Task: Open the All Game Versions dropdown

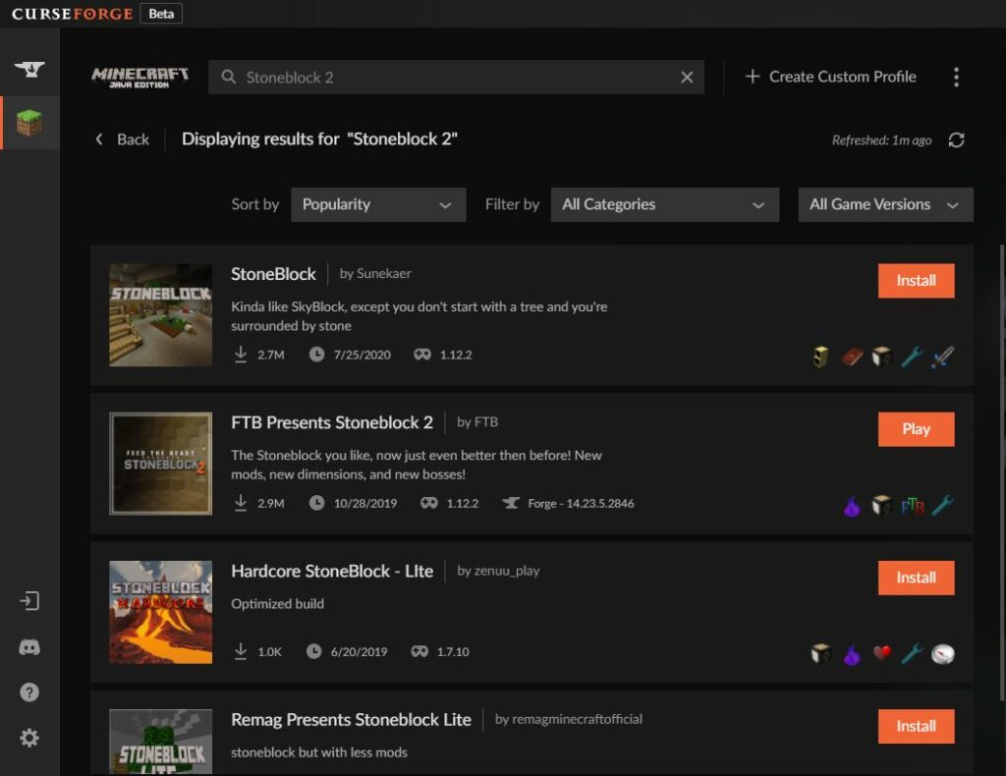Action: click(x=885, y=204)
